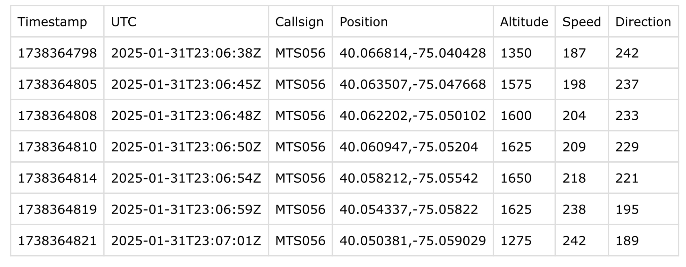
Task: Click the Direction column header
Action: (x=643, y=22)
